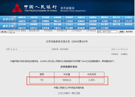
Task: Open 公告信息 menu item
Action: click(46, 24)
